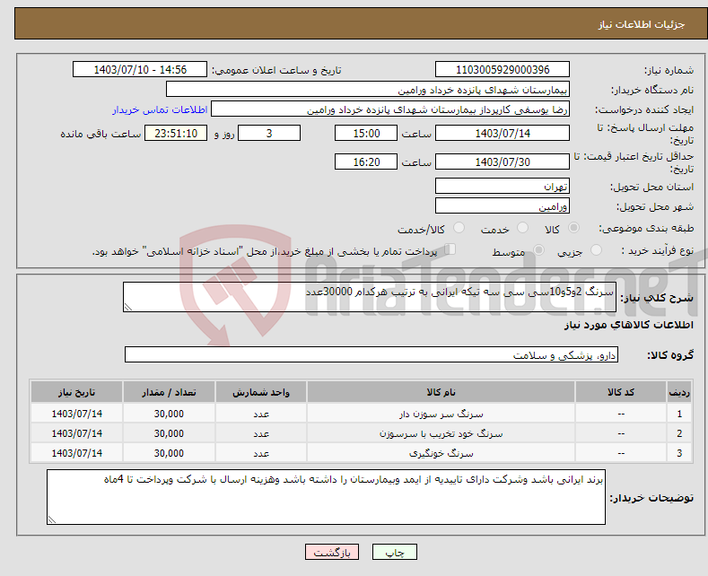Click the شماره نیاز field 1103005929000396
Image resolution: width=708 pixels, height=576 pixels.
pos(503,69)
